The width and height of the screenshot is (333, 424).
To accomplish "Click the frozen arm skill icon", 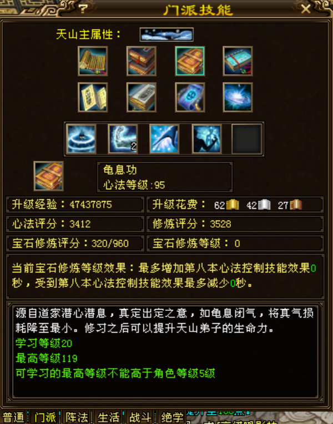I will point(123,139).
